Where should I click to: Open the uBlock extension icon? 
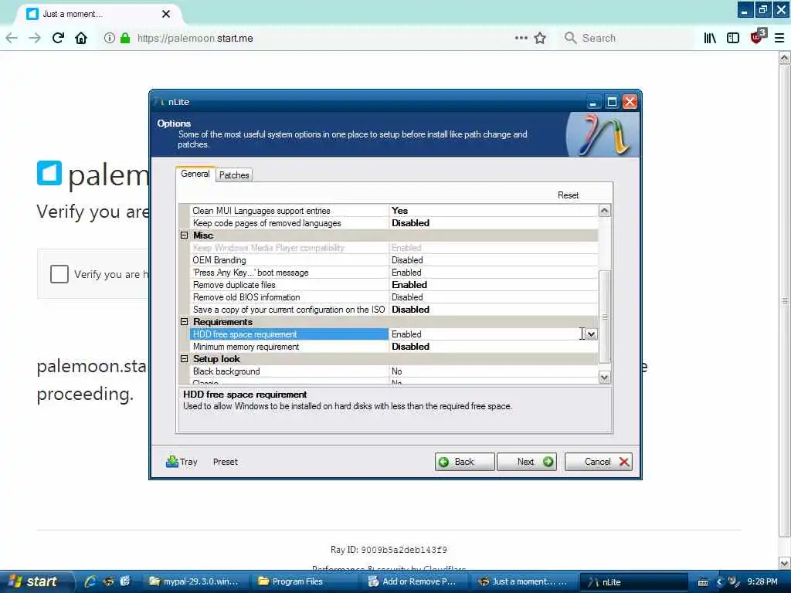click(x=758, y=37)
